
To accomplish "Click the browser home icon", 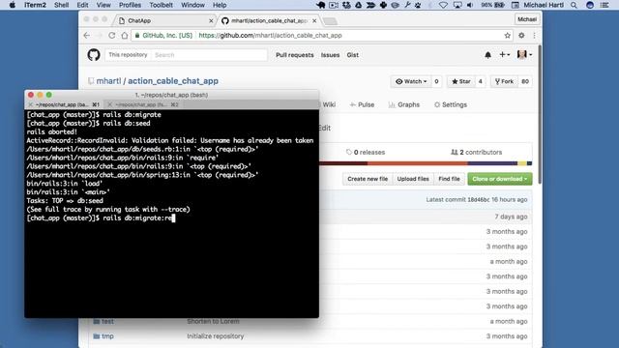I will tap(125, 36).
